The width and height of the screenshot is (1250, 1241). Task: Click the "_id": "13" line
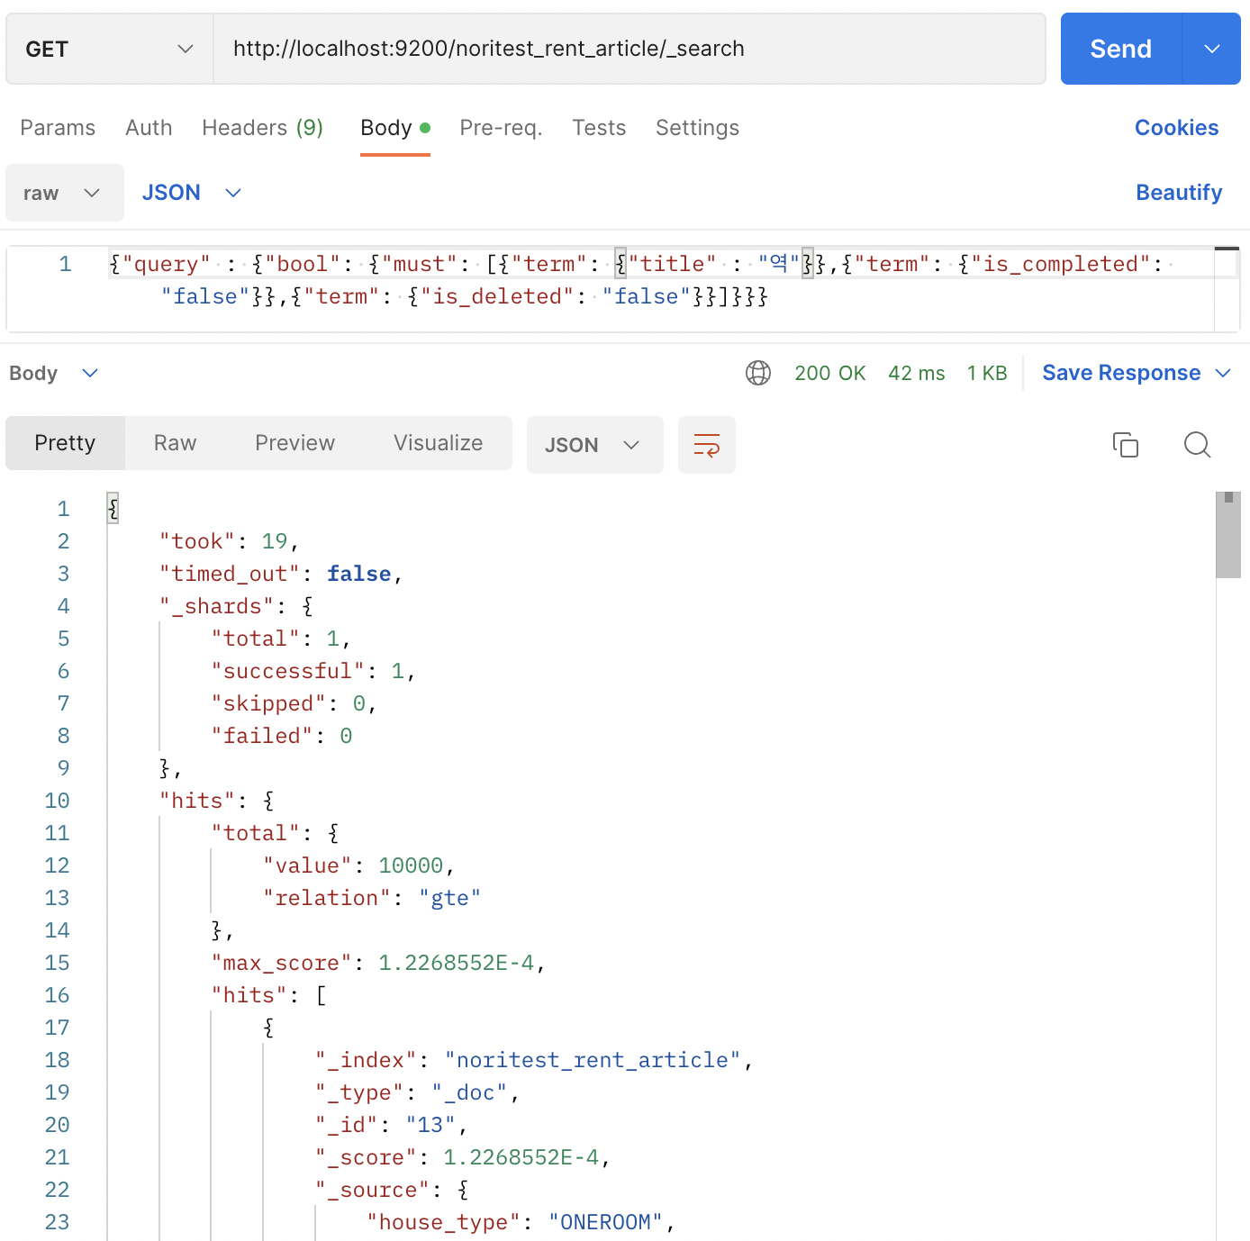point(391,1125)
